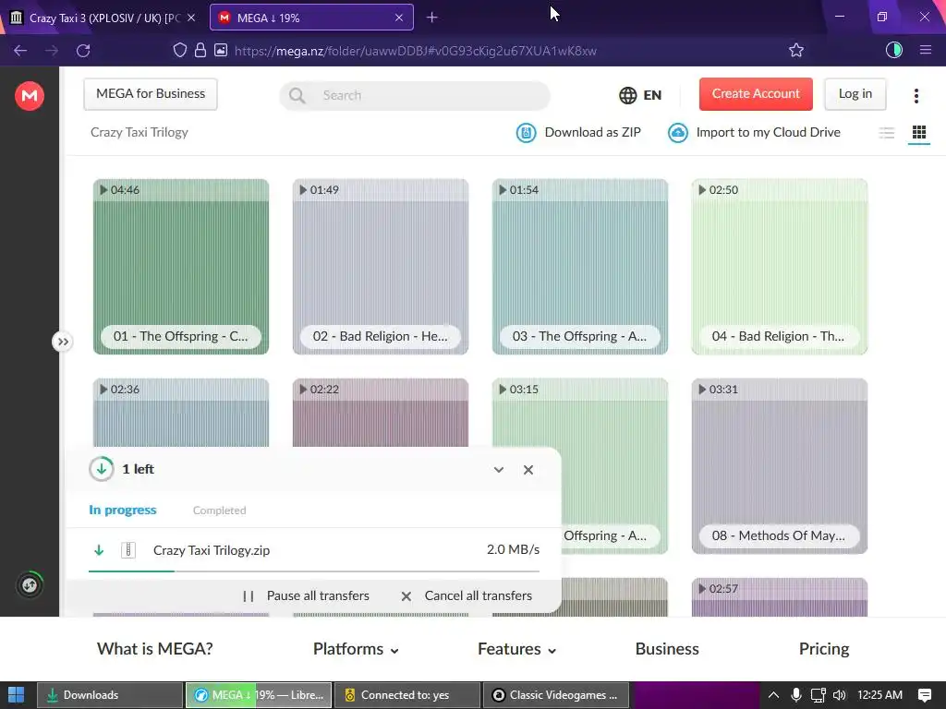Pause all transfers
Image resolution: width=946 pixels, height=709 pixels.
(305, 595)
